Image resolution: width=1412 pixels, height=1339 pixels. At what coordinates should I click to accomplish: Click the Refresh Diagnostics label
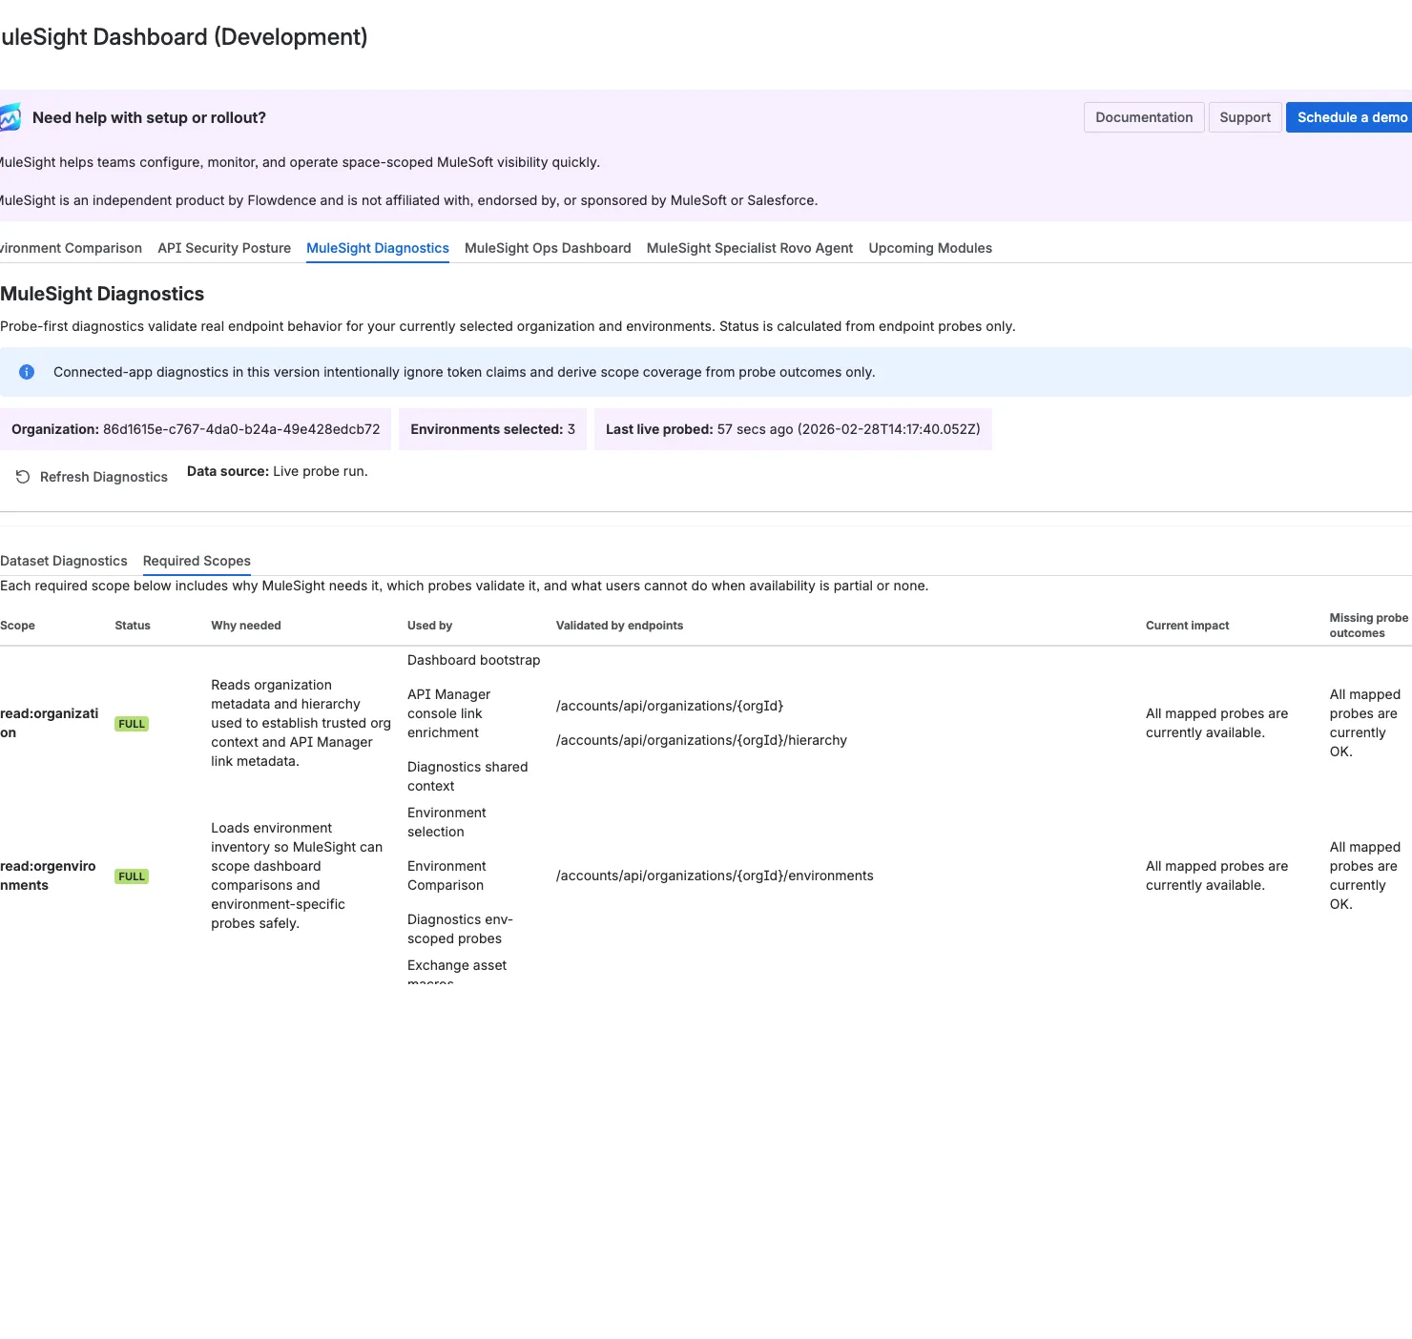103,477
